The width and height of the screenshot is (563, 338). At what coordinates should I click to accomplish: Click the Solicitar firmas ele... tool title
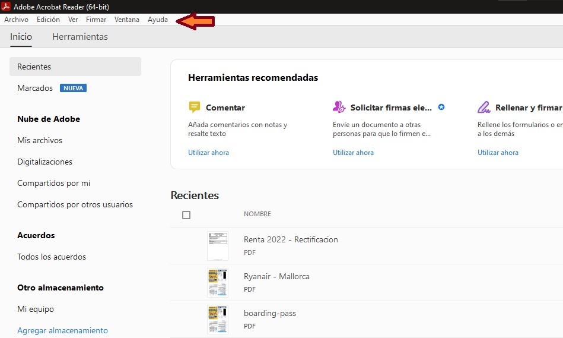391,108
